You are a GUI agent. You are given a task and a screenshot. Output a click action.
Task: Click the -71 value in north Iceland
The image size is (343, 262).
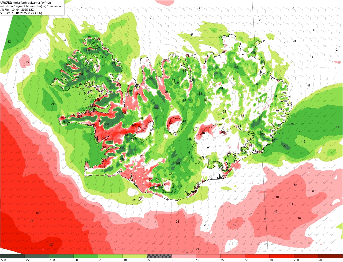pos(177,83)
